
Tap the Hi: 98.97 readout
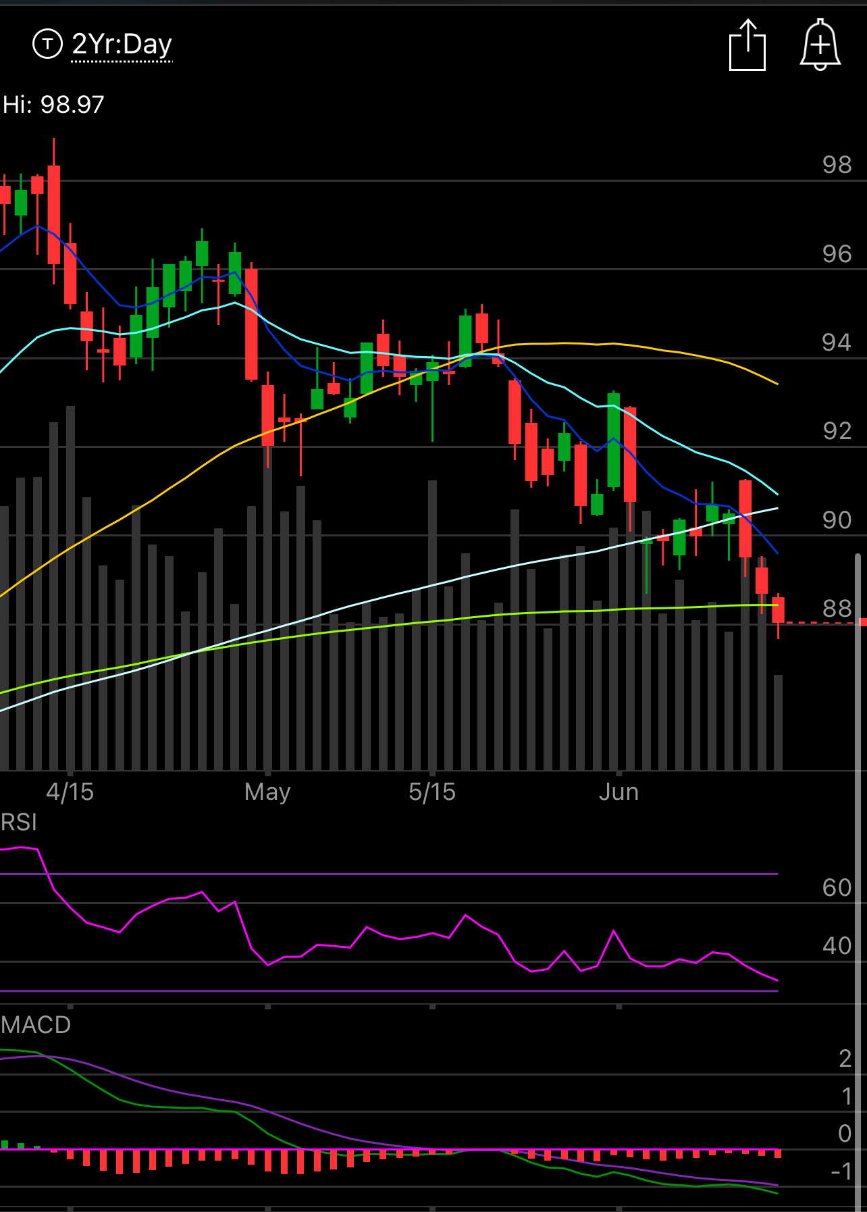[53, 105]
